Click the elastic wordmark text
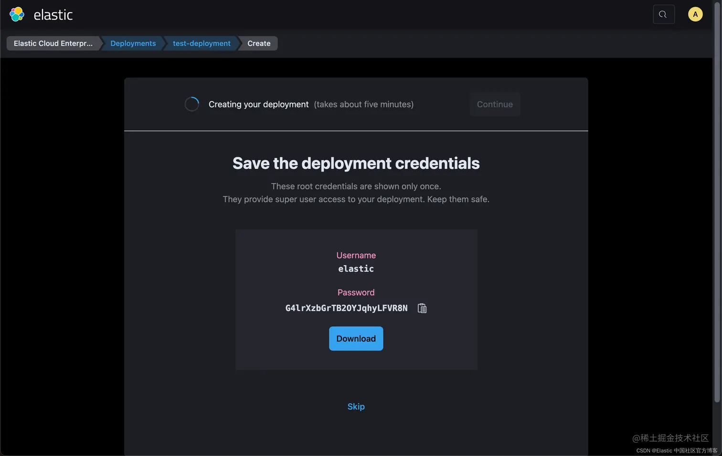 [53, 15]
